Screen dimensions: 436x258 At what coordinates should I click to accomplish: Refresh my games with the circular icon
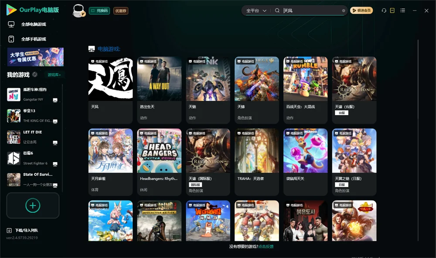click(x=35, y=75)
